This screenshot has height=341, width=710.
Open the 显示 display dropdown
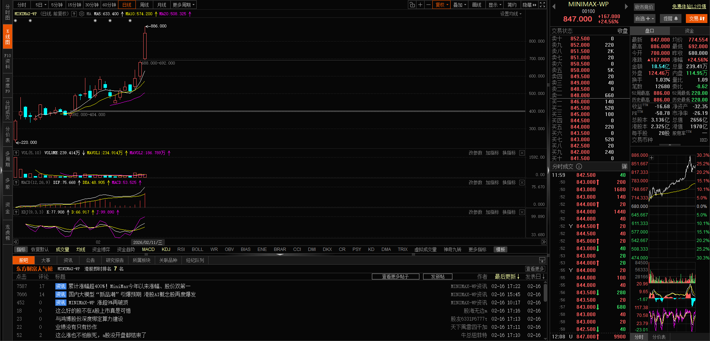point(495,5)
